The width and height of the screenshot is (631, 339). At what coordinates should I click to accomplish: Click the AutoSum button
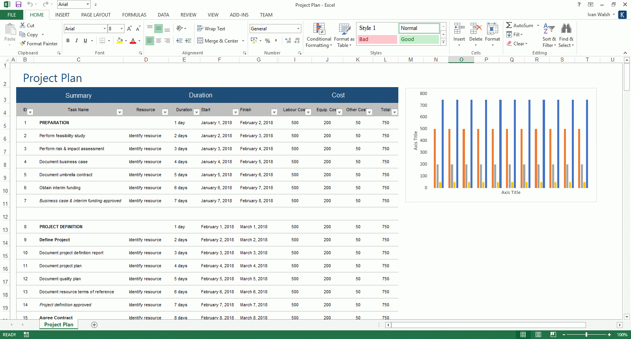pyautogui.click(x=519, y=25)
